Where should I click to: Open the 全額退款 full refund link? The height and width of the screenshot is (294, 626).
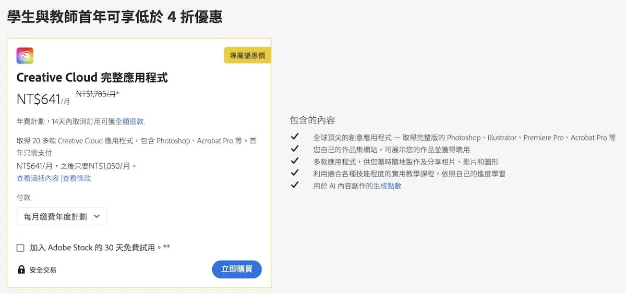tap(129, 121)
